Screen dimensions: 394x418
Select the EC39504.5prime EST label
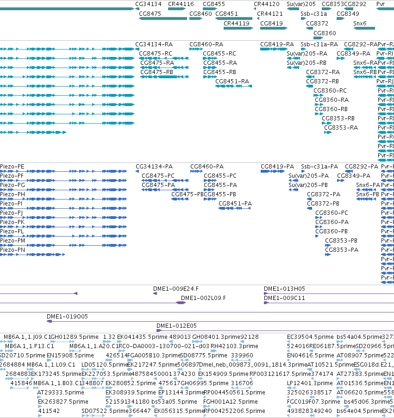point(310,337)
